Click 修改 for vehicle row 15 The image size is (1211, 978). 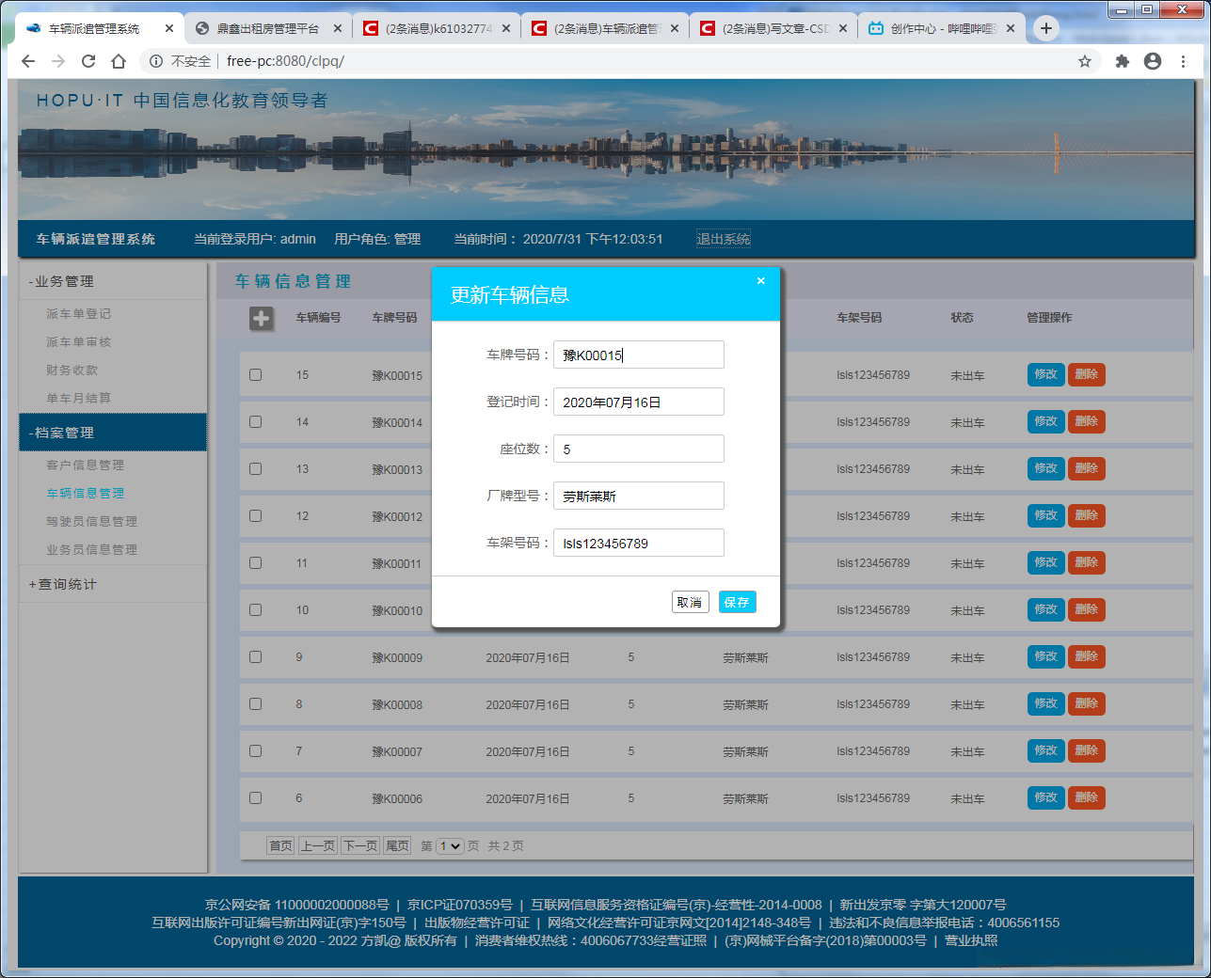click(x=1045, y=374)
